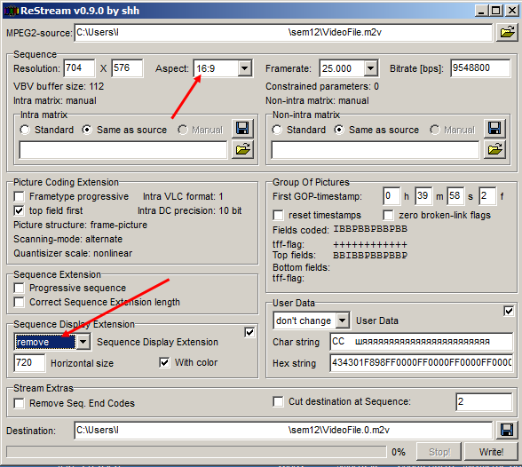The height and width of the screenshot is (467, 522).
Task: Save the intra matrix with the floppy icon
Action: [242, 128]
